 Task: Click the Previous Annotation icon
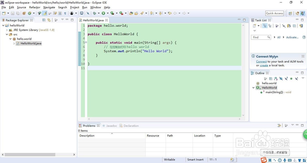161,13
